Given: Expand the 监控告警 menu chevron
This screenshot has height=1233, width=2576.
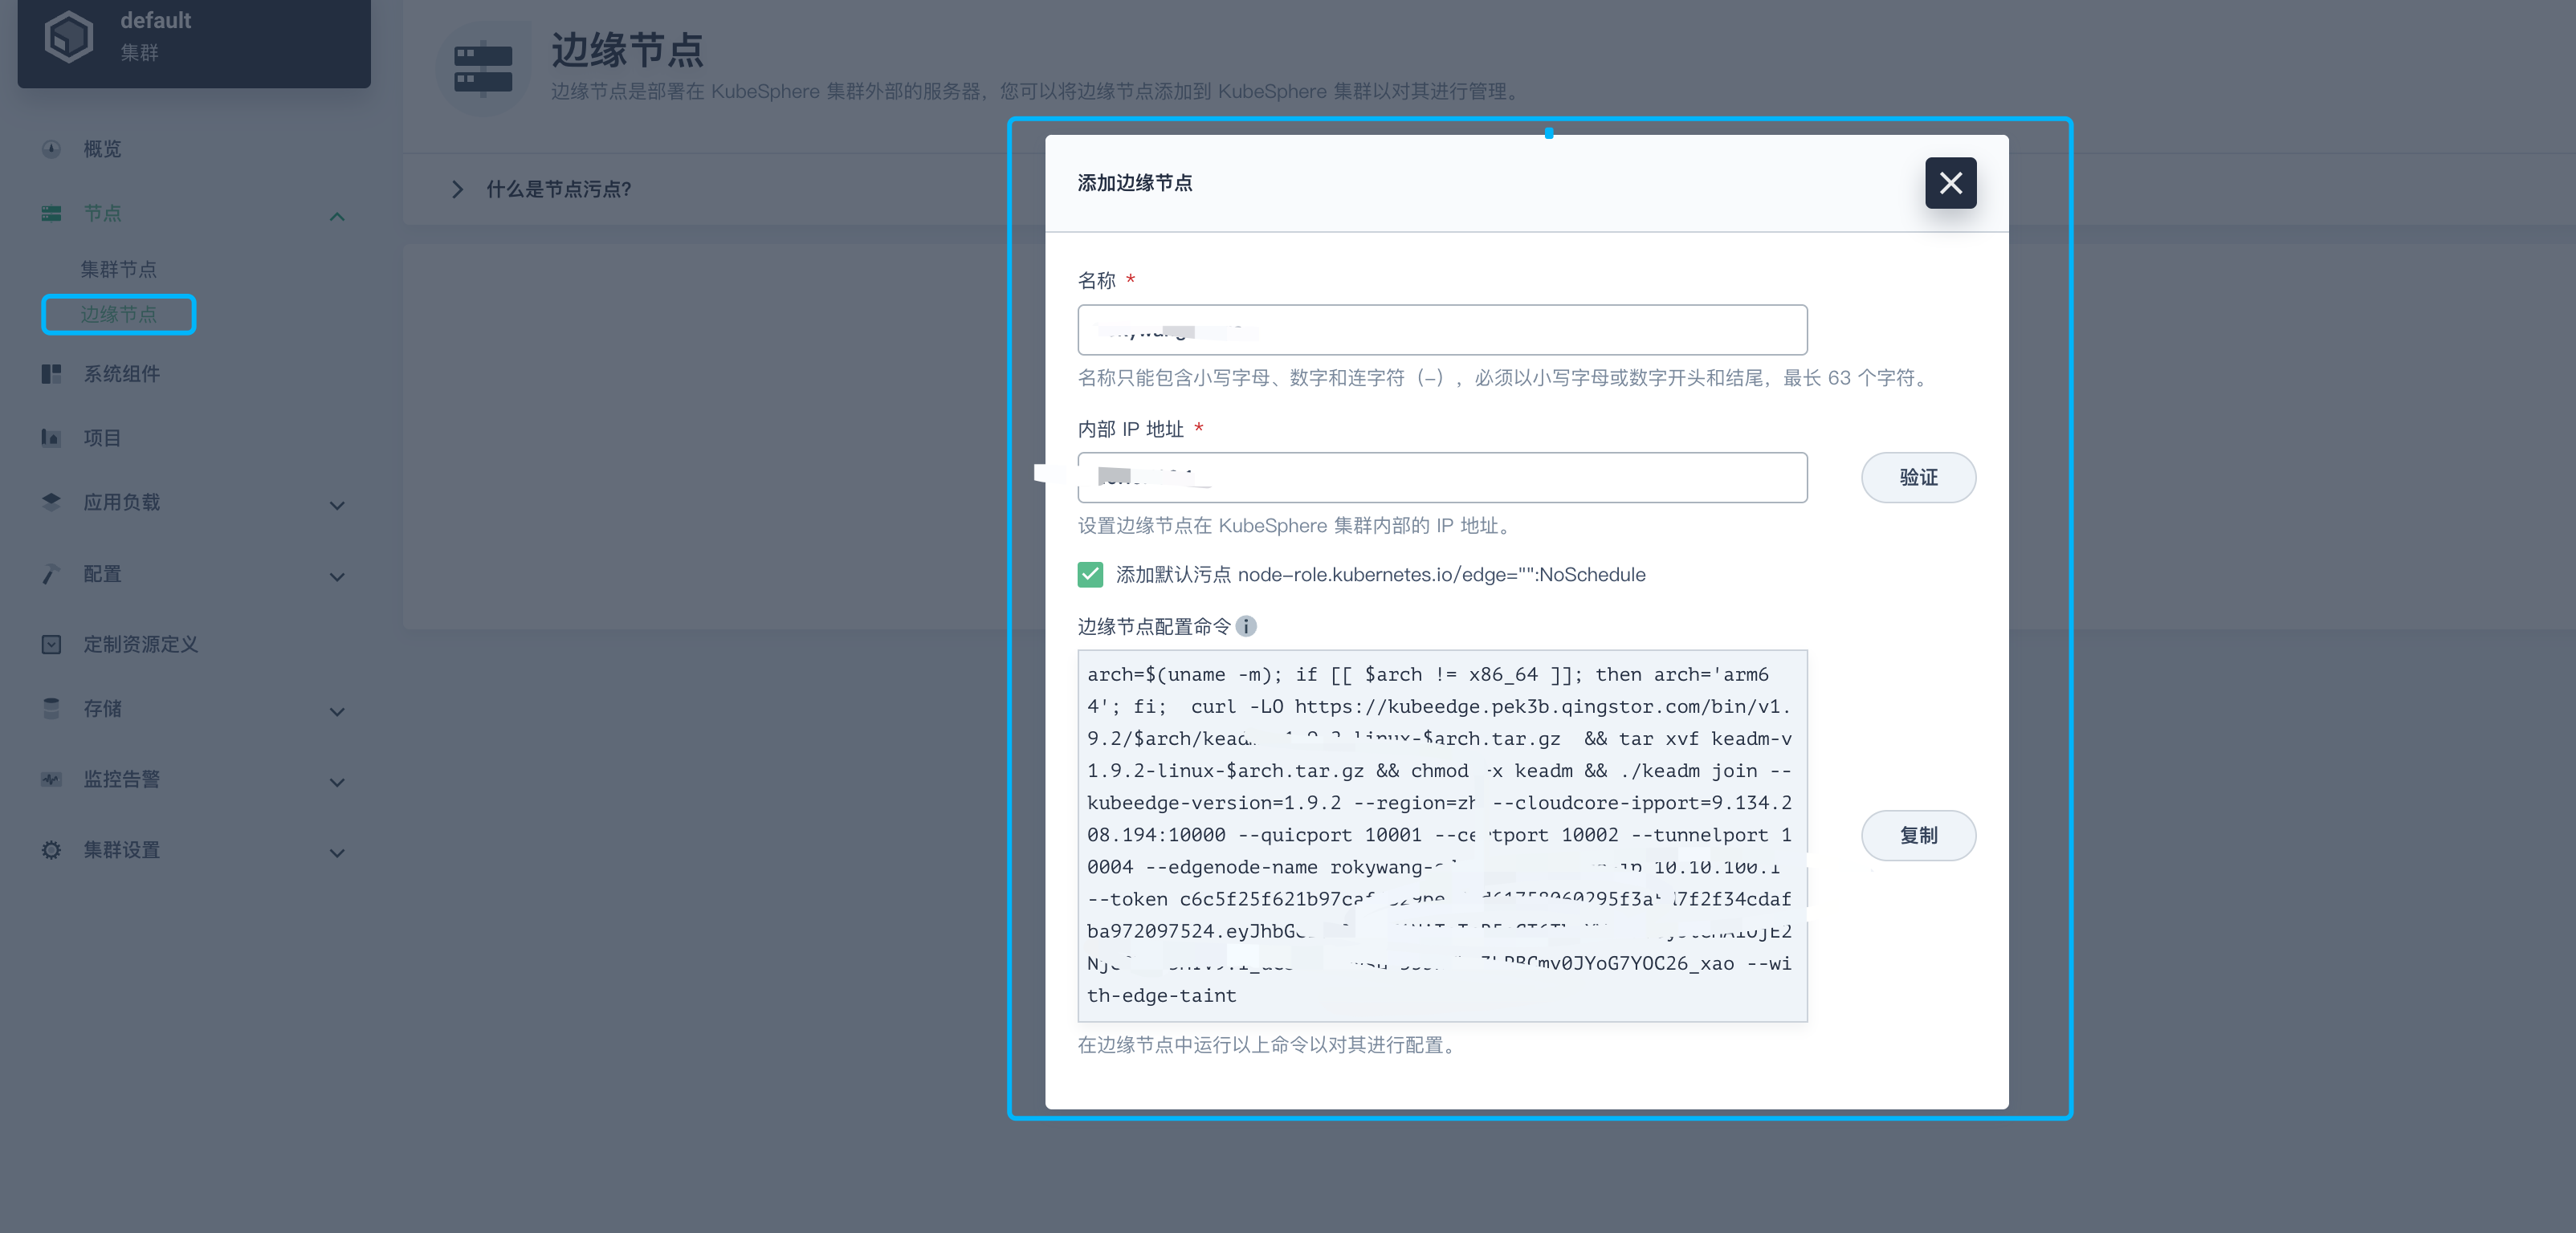Looking at the screenshot, I should pyautogui.click(x=337, y=783).
